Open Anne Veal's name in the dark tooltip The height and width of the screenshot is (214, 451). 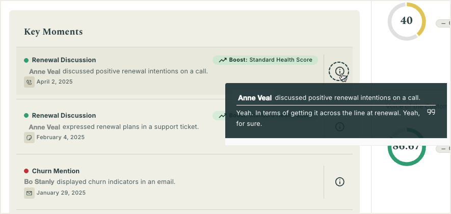(255, 98)
